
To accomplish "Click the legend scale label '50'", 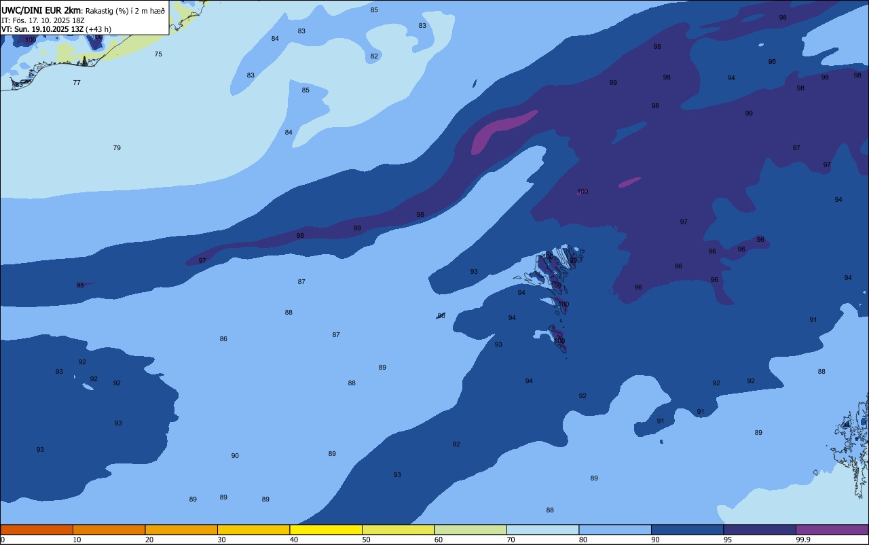I will click(366, 540).
